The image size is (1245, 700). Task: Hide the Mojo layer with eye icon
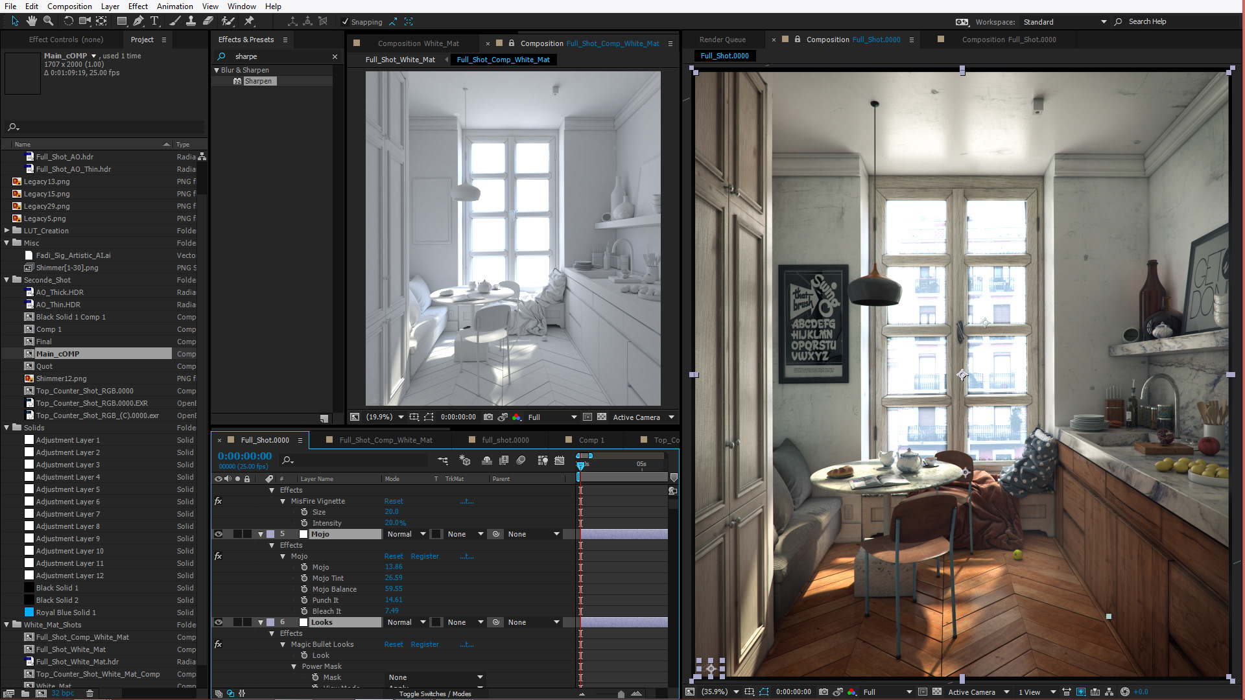219,534
